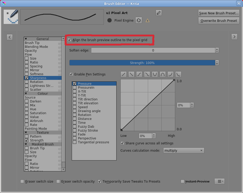Increase the Soften edge value stepper
This screenshot has width=243, height=193.
[x=217, y=49]
